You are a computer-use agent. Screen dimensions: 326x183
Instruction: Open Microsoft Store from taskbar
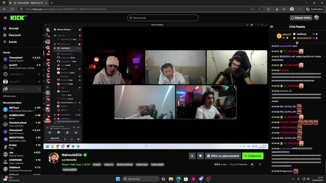[x=186, y=179]
